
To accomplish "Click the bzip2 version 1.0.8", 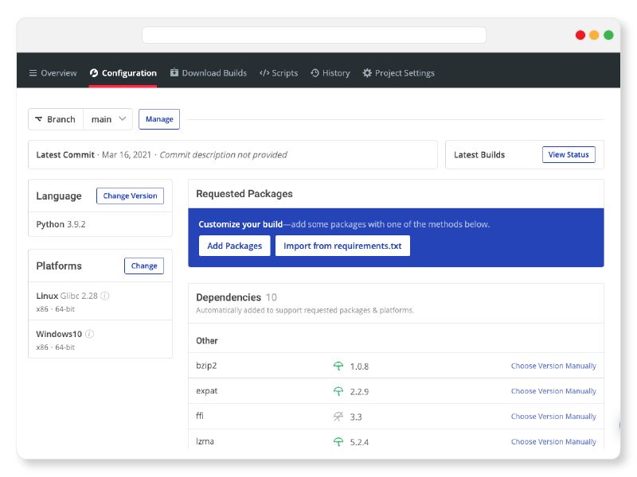I will [359, 366].
